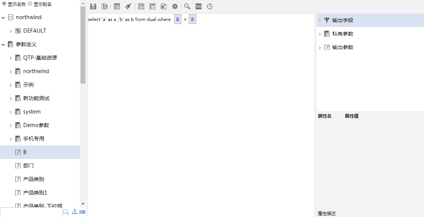
Task: Expand the 手机专用 folder
Action: click(11, 139)
